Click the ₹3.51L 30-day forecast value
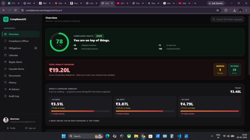The width and height of the screenshot is (250, 140). [x=57, y=104]
